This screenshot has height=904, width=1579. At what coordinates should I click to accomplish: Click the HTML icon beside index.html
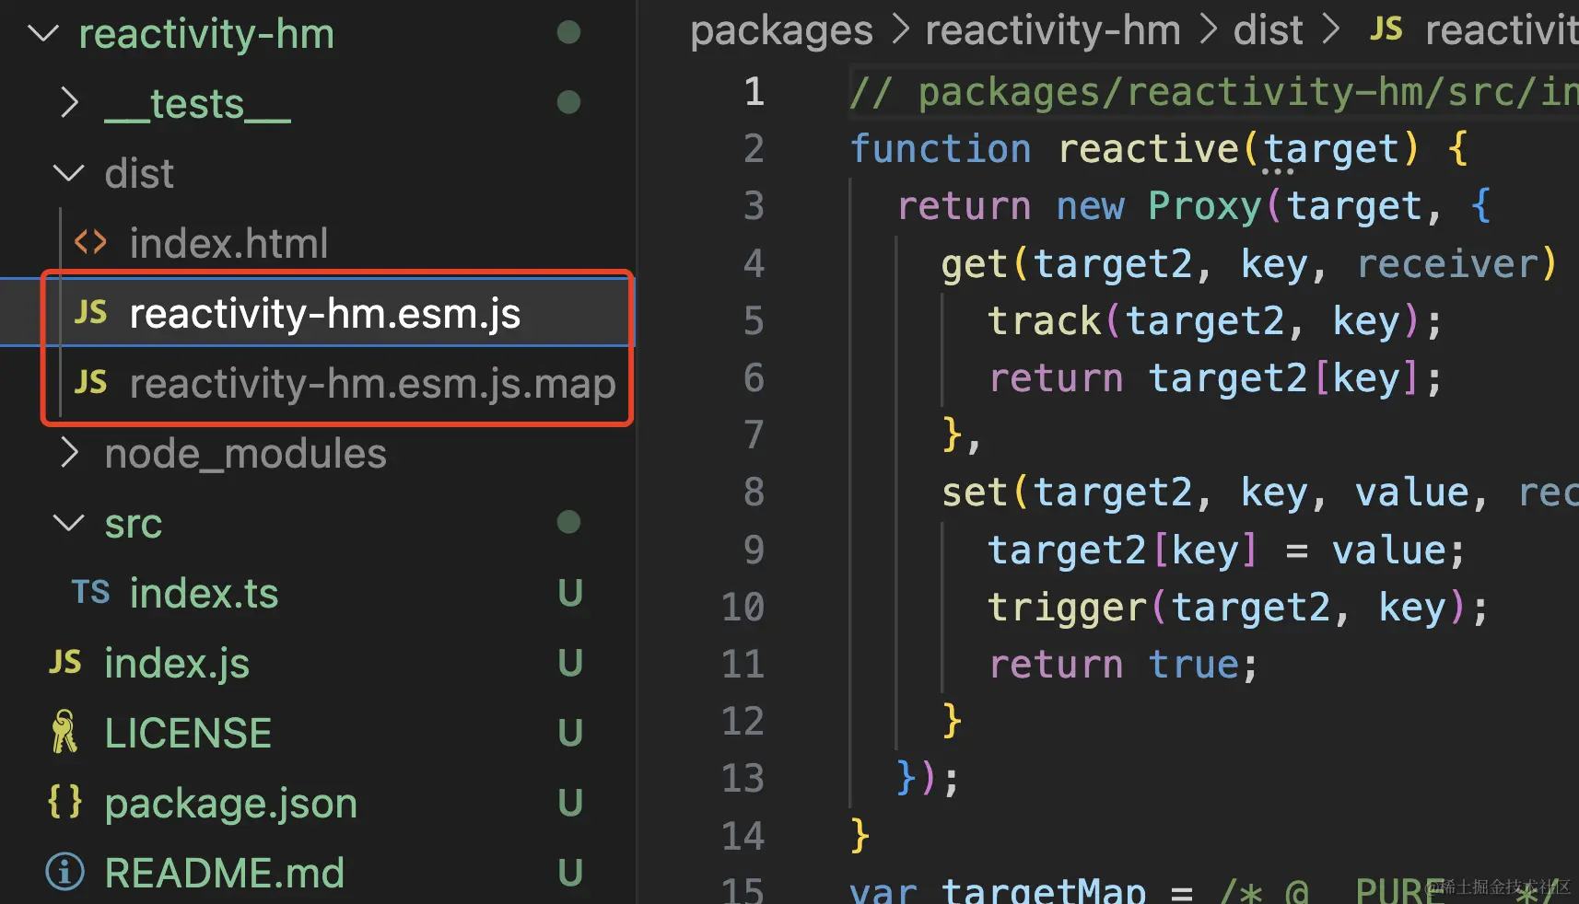[x=89, y=242]
